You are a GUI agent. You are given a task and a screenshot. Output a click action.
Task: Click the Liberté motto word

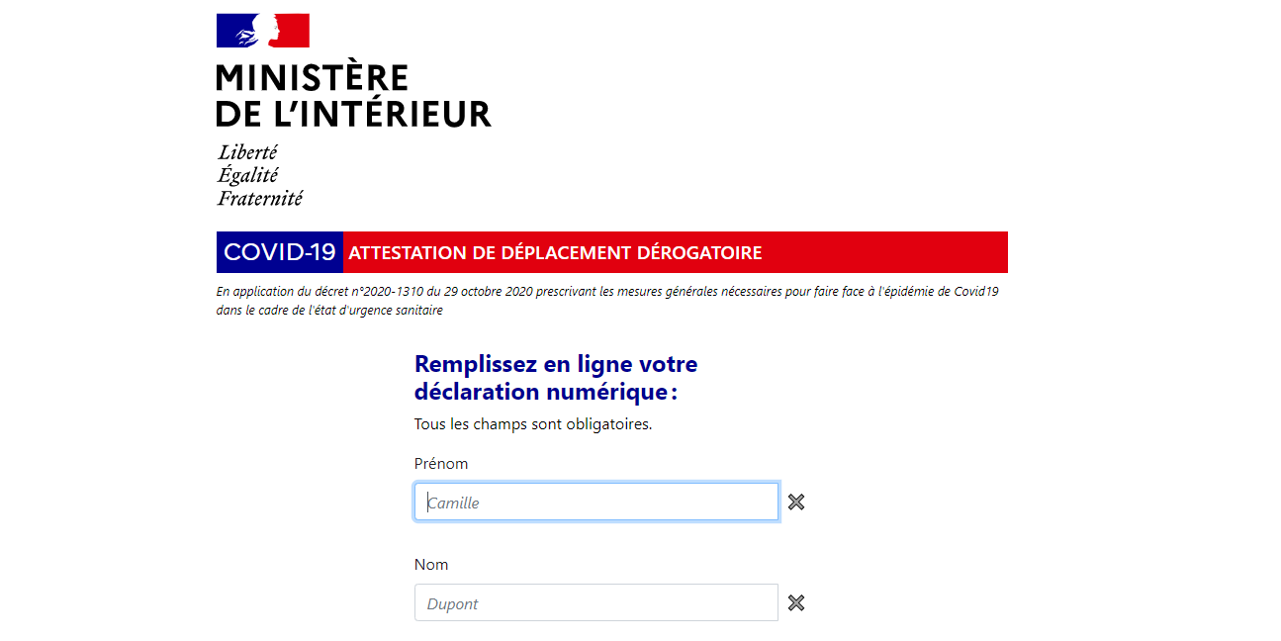[247, 152]
